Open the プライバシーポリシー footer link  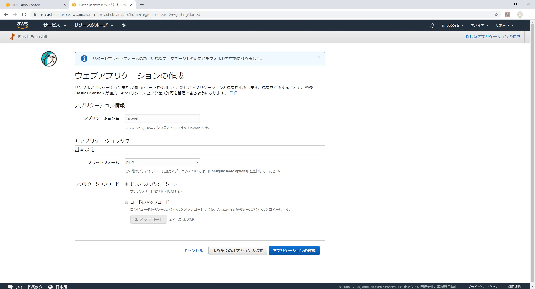point(484,287)
